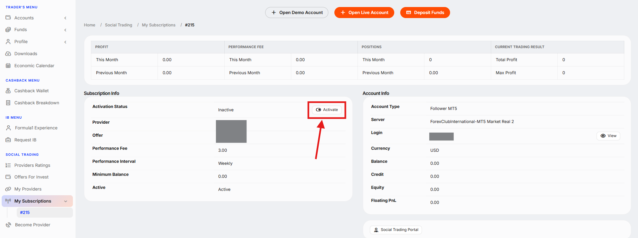The height and width of the screenshot is (238, 638).
Task: Collapse the My Subscriptions chevron
Action: (66, 201)
